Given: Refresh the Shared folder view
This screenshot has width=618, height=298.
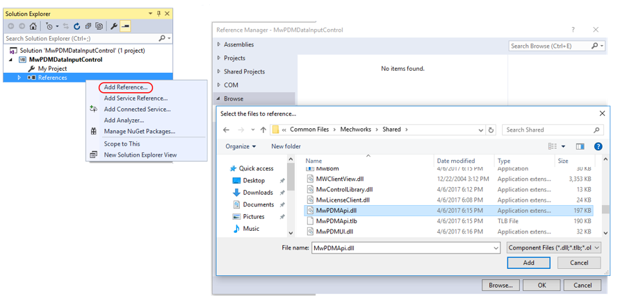Looking at the screenshot, I should point(491,130).
